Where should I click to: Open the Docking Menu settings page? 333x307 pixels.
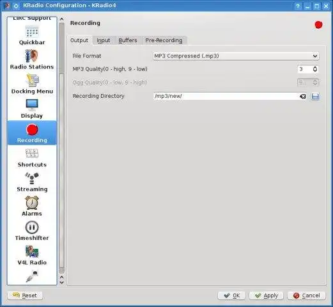pos(32,84)
